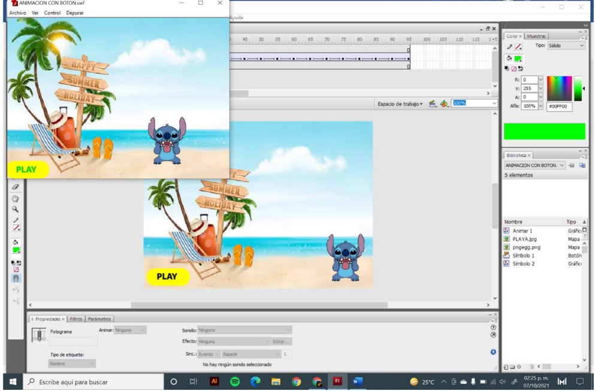This screenshot has height=391, width=595.
Task: Sort library by Tipo column
Action: (572, 222)
